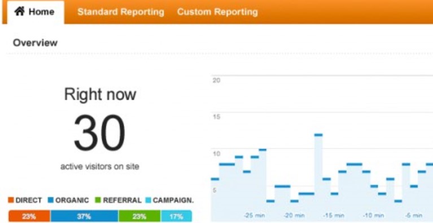Click the -10 min axis label
The image size is (433, 223).
[374, 215]
